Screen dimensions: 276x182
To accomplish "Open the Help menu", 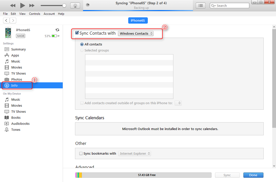I will coord(61,14).
